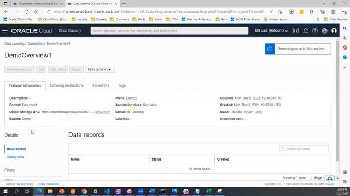
Task: Click the Oracle Cloud logo
Action: (x=32, y=30)
